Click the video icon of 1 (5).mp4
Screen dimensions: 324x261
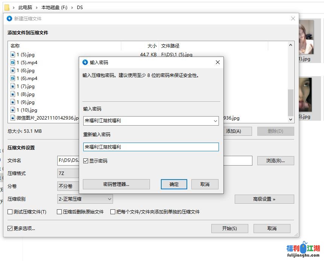13,62
